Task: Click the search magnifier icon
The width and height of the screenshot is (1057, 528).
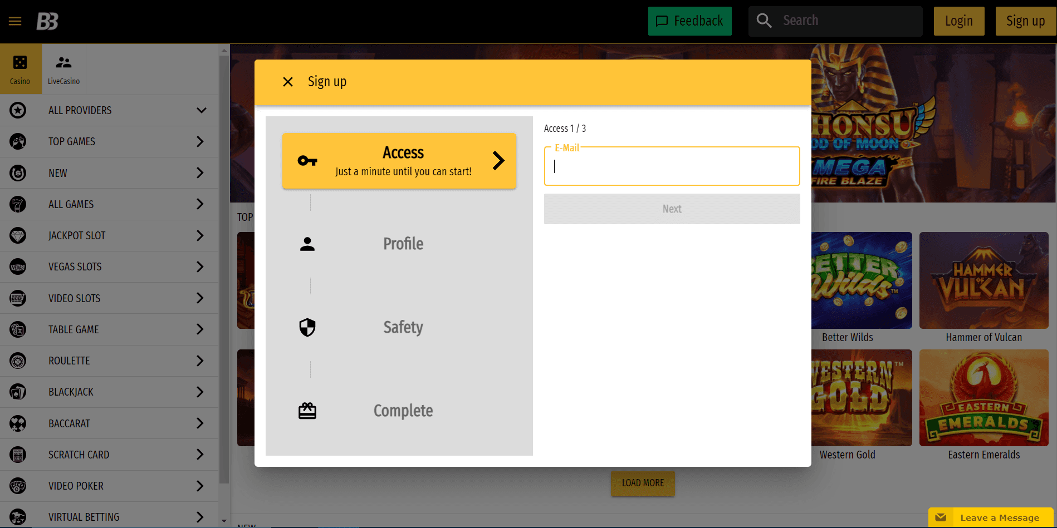Action: (764, 21)
